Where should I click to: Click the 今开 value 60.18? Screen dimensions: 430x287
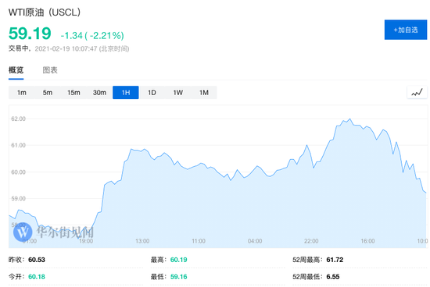pyautogui.click(x=37, y=277)
